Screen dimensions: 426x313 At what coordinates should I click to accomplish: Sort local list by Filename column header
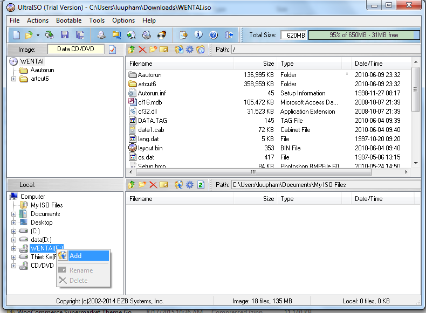point(180,199)
